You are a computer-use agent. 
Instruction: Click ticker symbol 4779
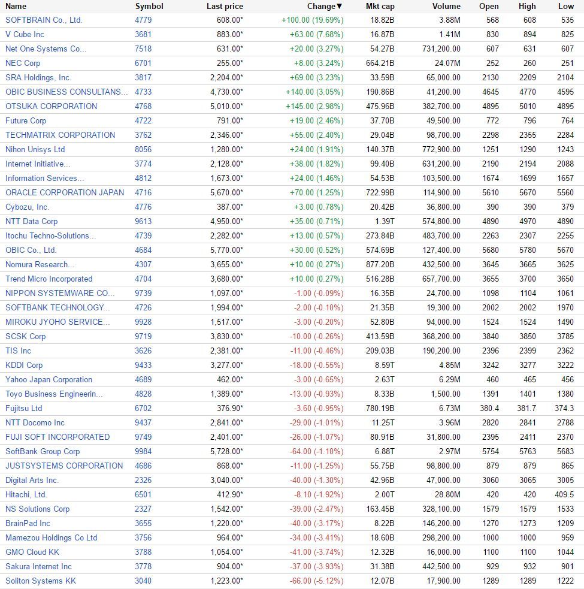[x=143, y=20]
